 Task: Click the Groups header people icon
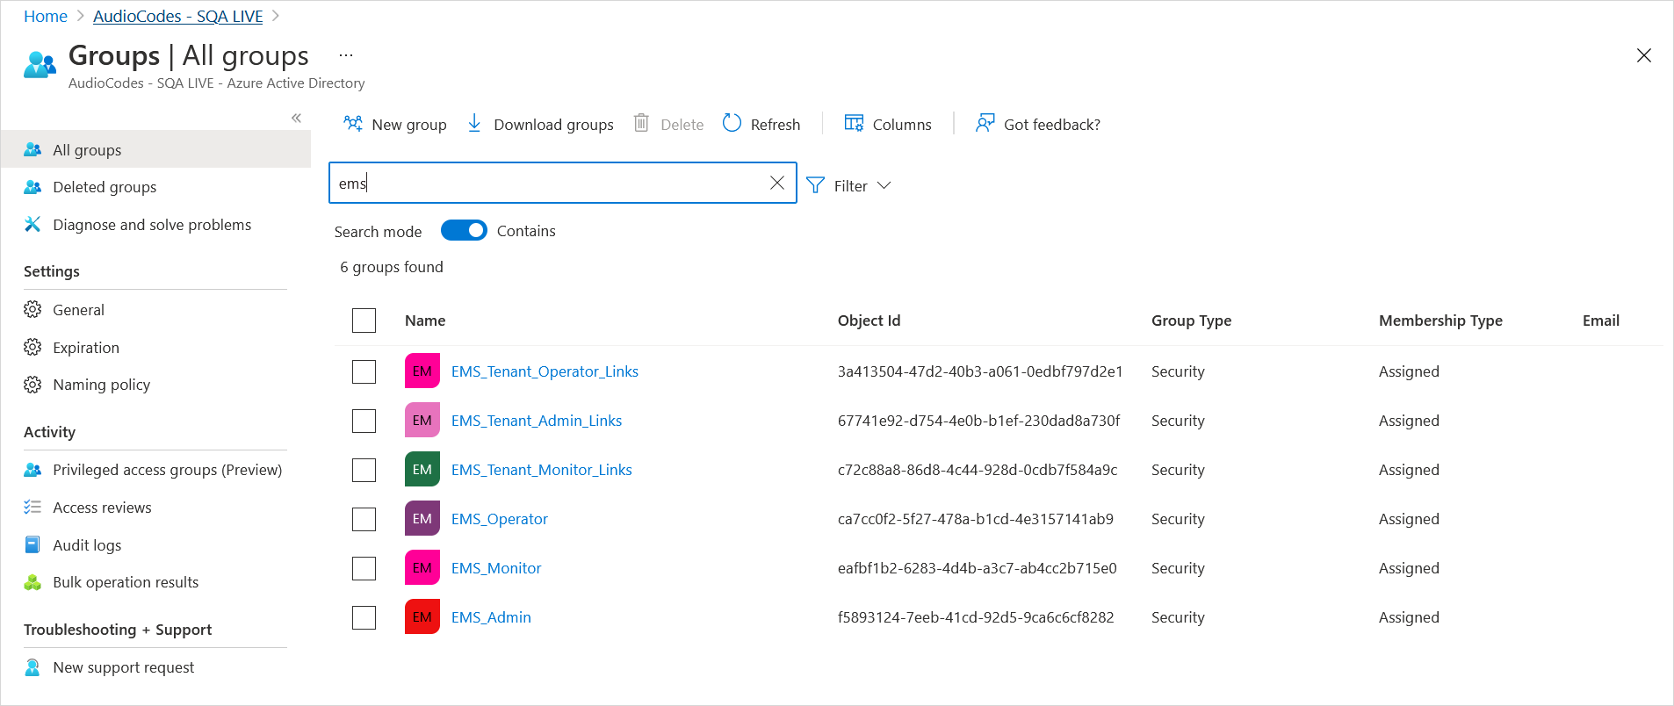click(40, 65)
